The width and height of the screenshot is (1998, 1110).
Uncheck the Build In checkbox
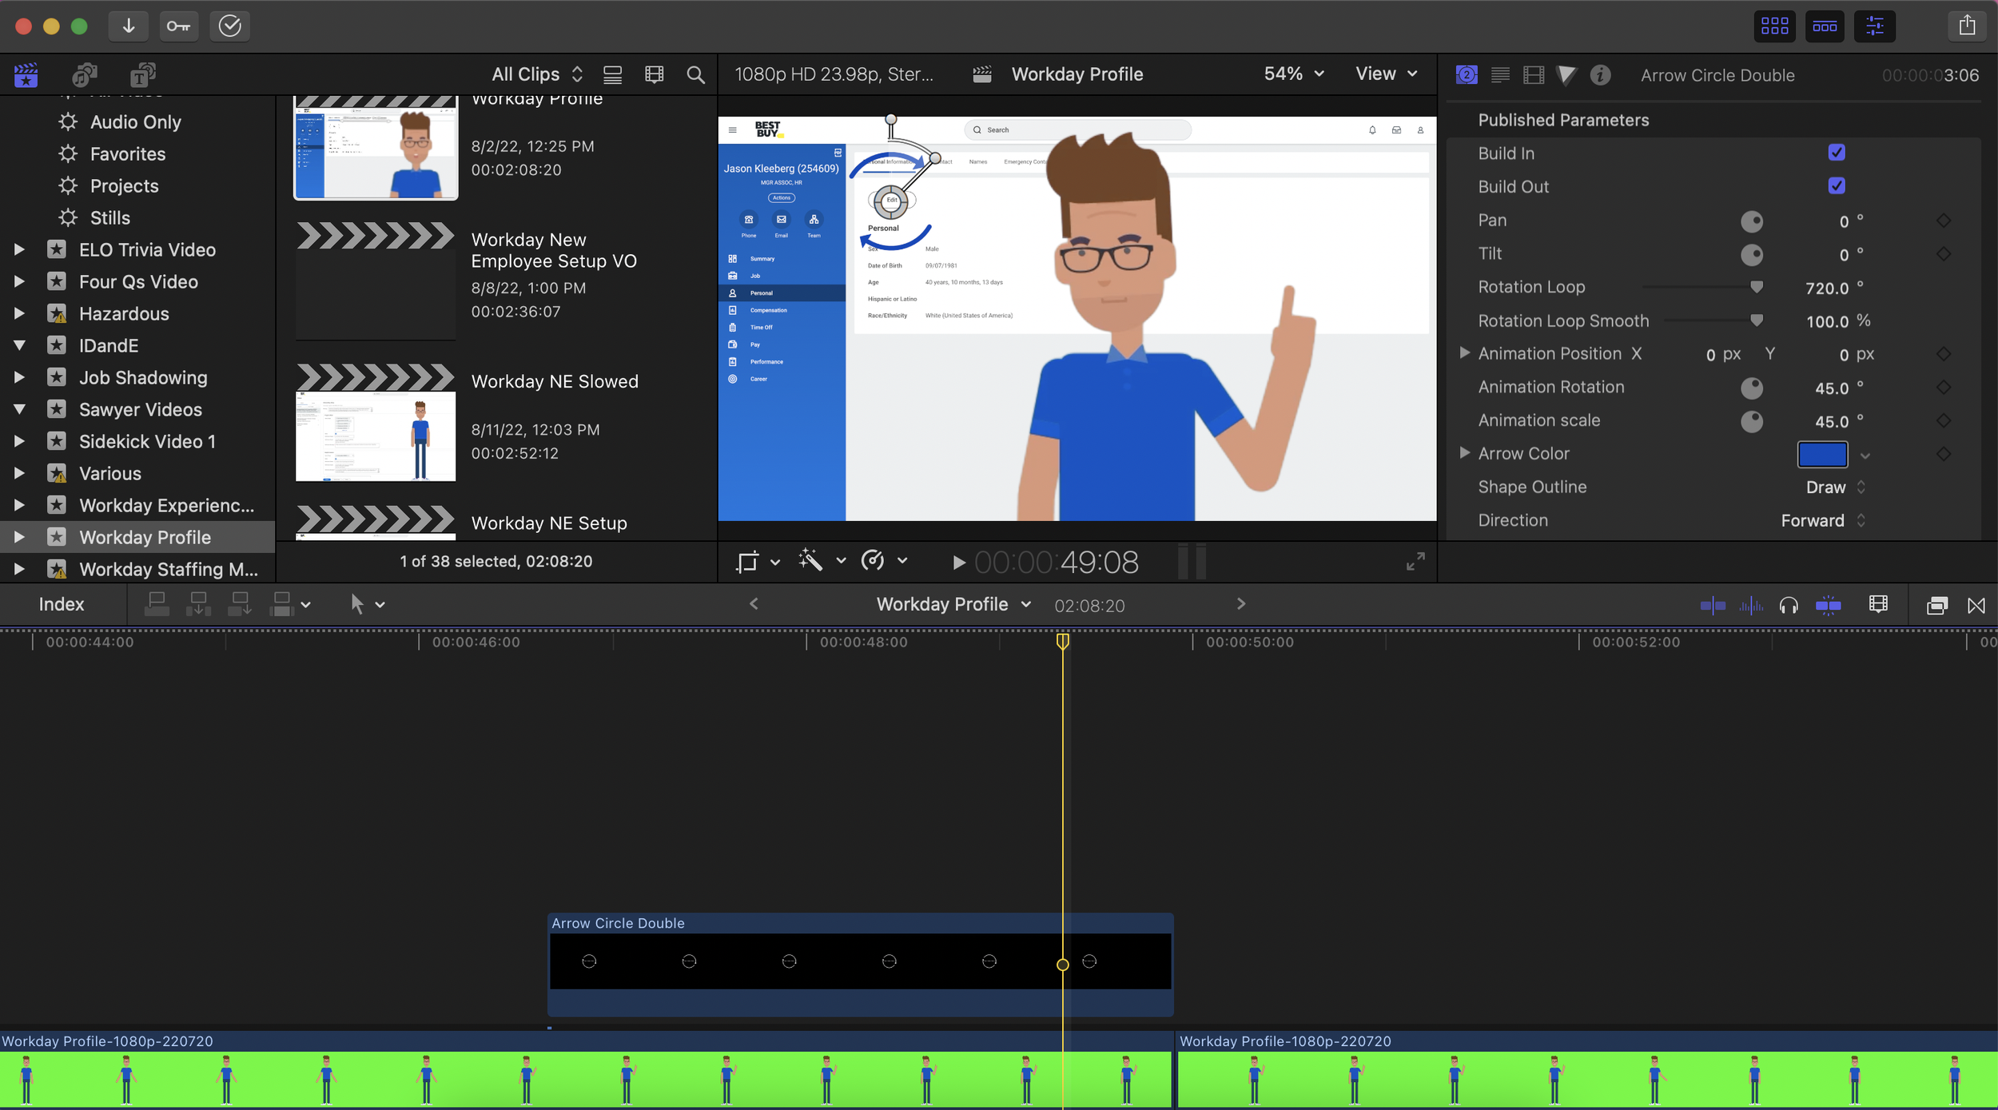point(1837,153)
